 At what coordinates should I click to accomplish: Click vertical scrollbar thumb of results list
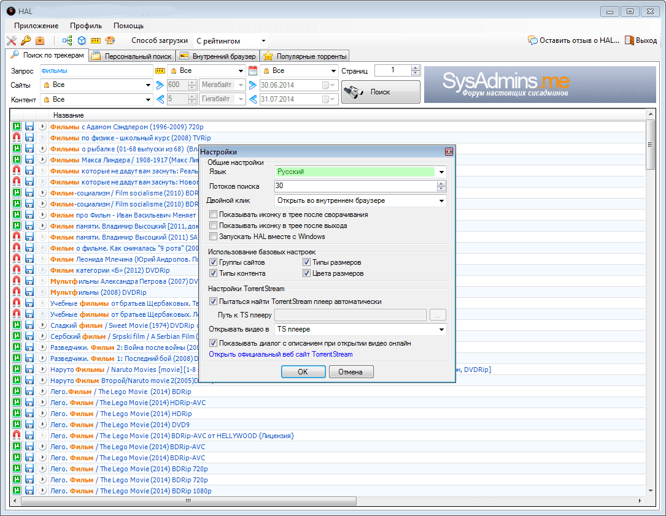pyautogui.click(x=650, y=145)
